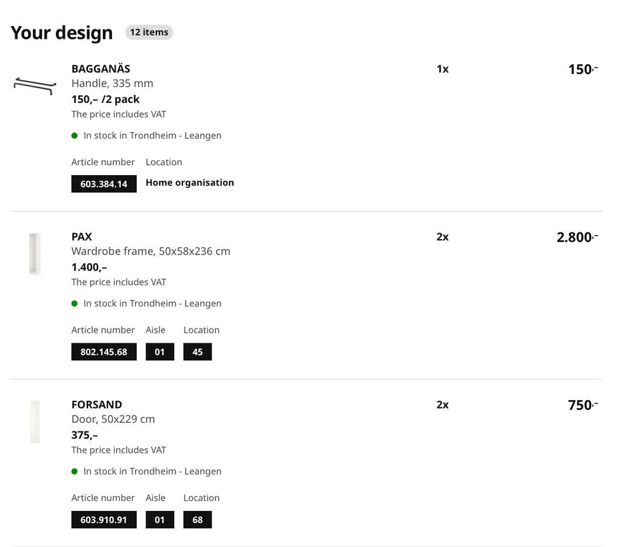The width and height of the screenshot is (641, 547).
Task: Click the BAGGANÄS handle product image
Action: pos(34,85)
